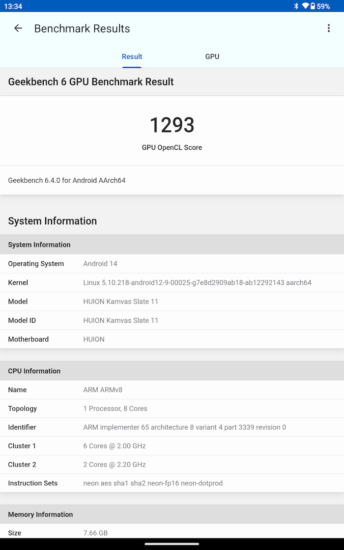The height and width of the screenshot is (550, 344).
Task: Tap the ARM implementer identifier value
Action: (185, 427)
